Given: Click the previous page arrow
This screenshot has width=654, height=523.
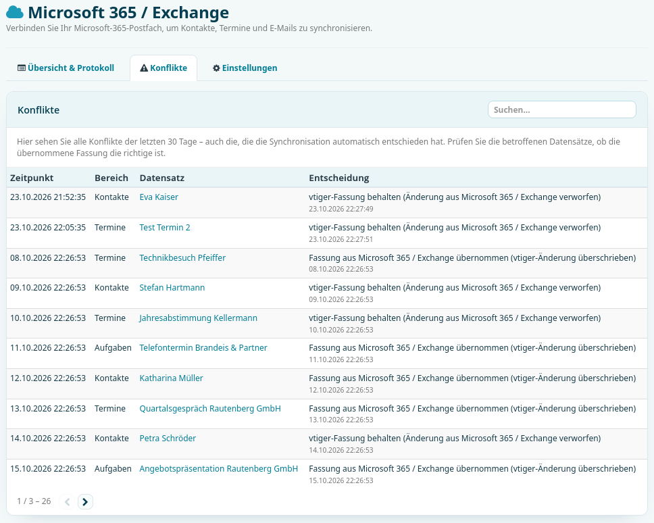Looking at the screenshot, I should coord(67,501).
